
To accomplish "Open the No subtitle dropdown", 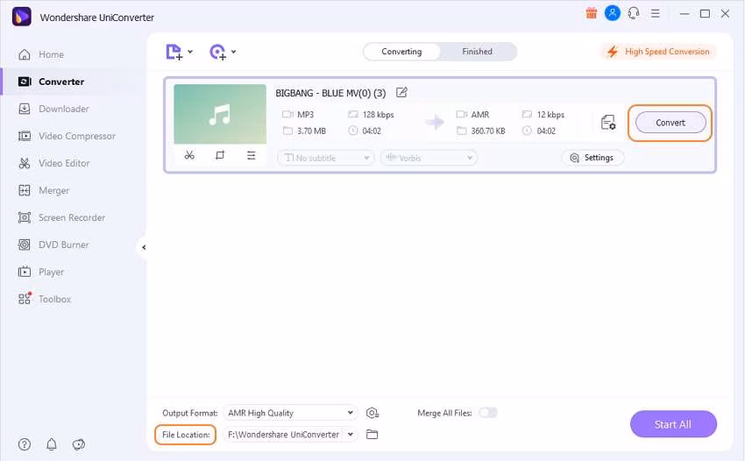I will coord(326,158).
